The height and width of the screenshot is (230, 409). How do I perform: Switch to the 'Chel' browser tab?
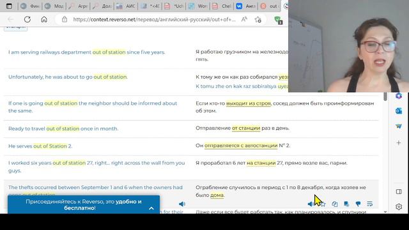[x=222, y=6]
